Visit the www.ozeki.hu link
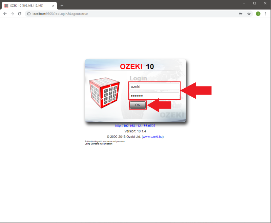Image resolution: width=271 pixels, height=223 pixels. click(152, 137)
